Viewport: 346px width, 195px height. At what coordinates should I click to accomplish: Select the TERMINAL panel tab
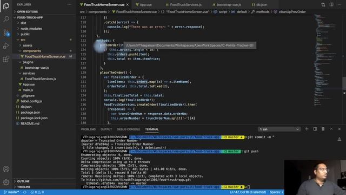[x=152, y=129]
